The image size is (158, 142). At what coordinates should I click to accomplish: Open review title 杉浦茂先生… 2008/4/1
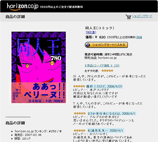[106, 131]
